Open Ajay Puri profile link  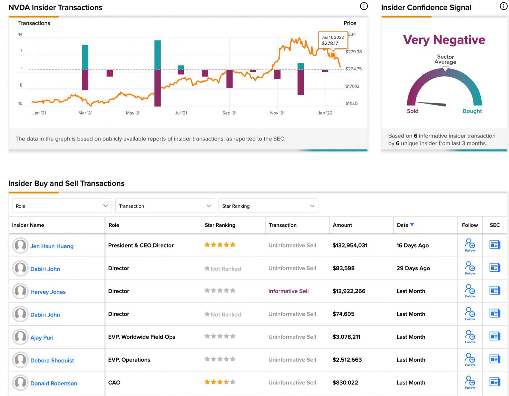tap(42, 338)
